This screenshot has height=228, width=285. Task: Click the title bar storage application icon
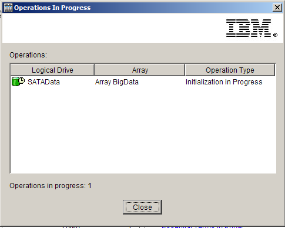[8, 8]
